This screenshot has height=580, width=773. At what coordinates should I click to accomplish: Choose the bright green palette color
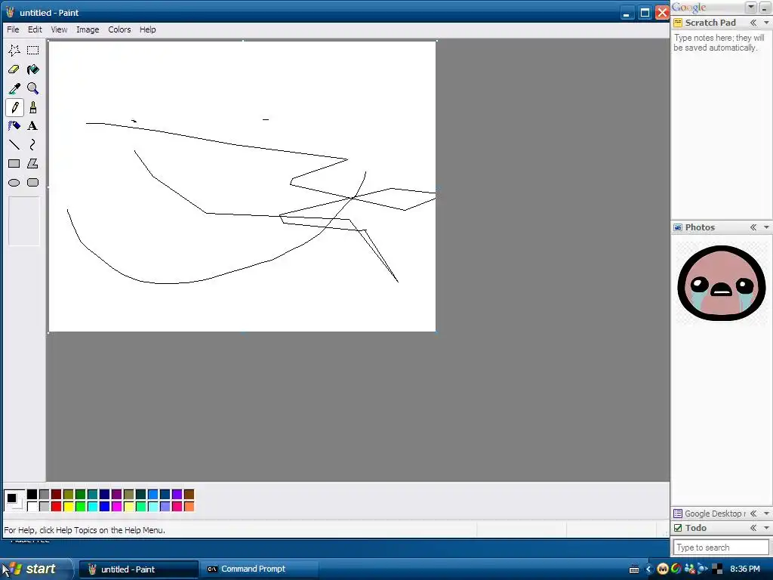click(80, 507)
